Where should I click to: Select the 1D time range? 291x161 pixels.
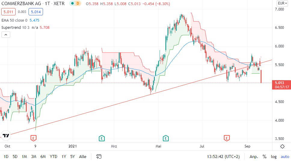click(6, 156)
